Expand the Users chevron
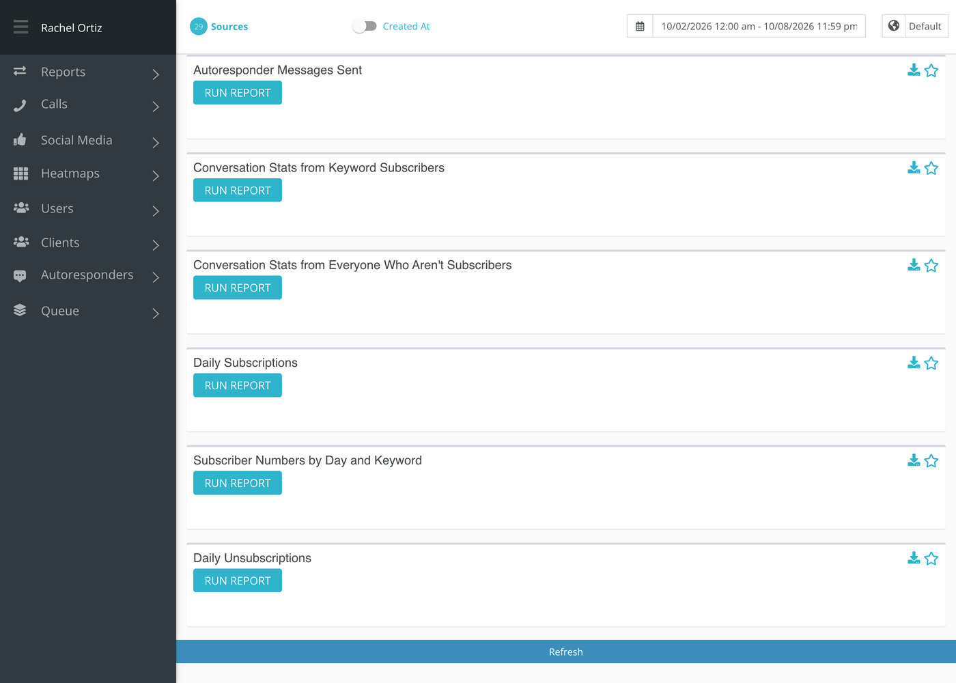956x683 pixels. [156, 210]
